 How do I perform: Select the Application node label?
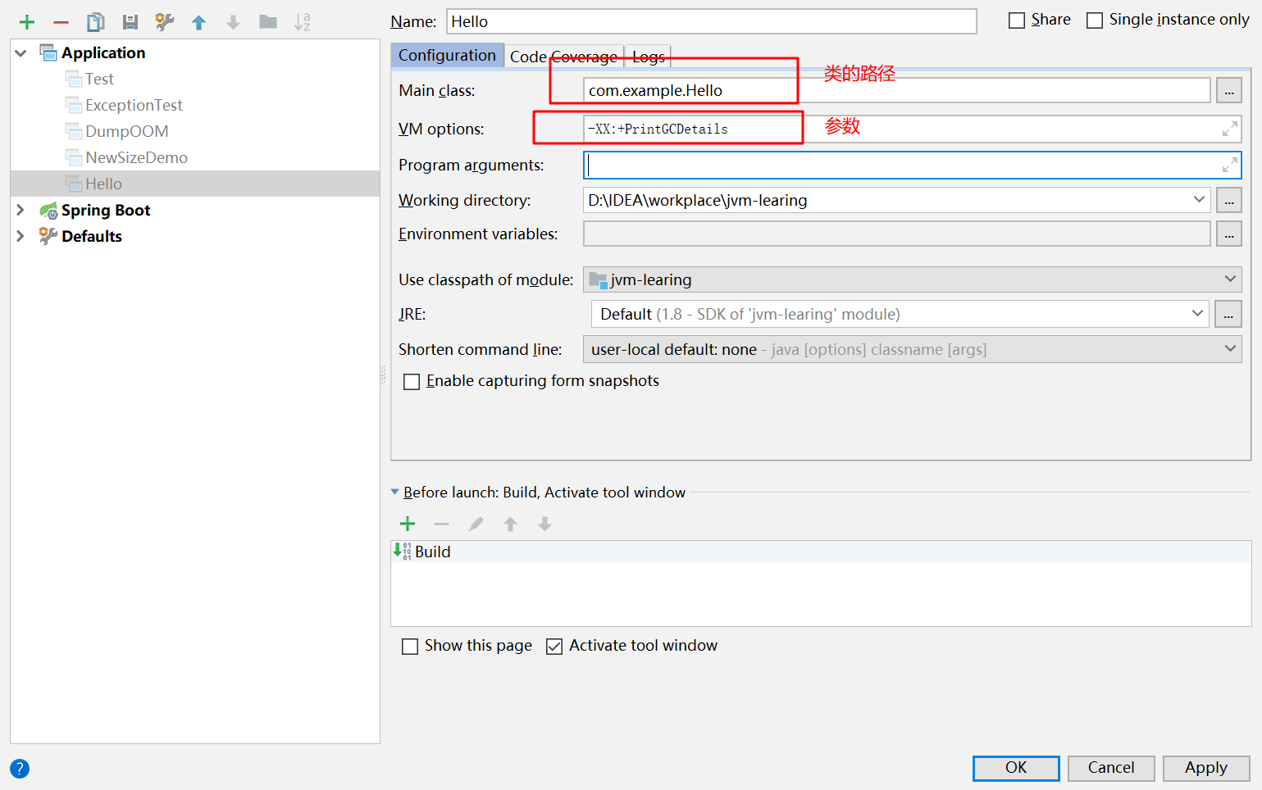click(103, 52)
